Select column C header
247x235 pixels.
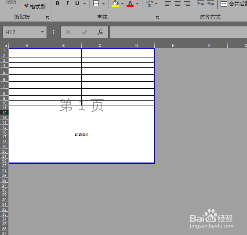coord(100,46)
